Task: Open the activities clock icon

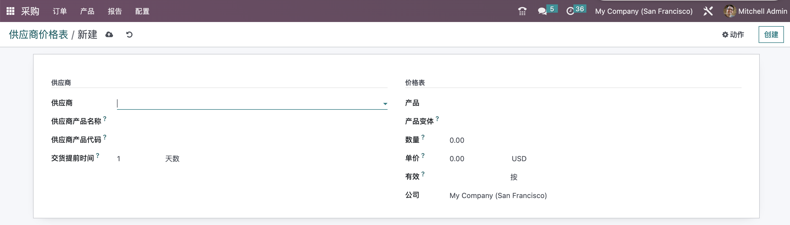Action: [570, 11]
